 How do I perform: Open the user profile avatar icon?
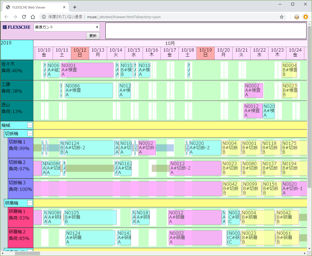297,17
